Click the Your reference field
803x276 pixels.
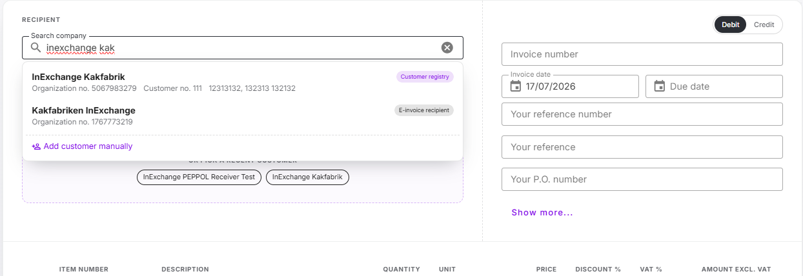[x=642, y=147]
